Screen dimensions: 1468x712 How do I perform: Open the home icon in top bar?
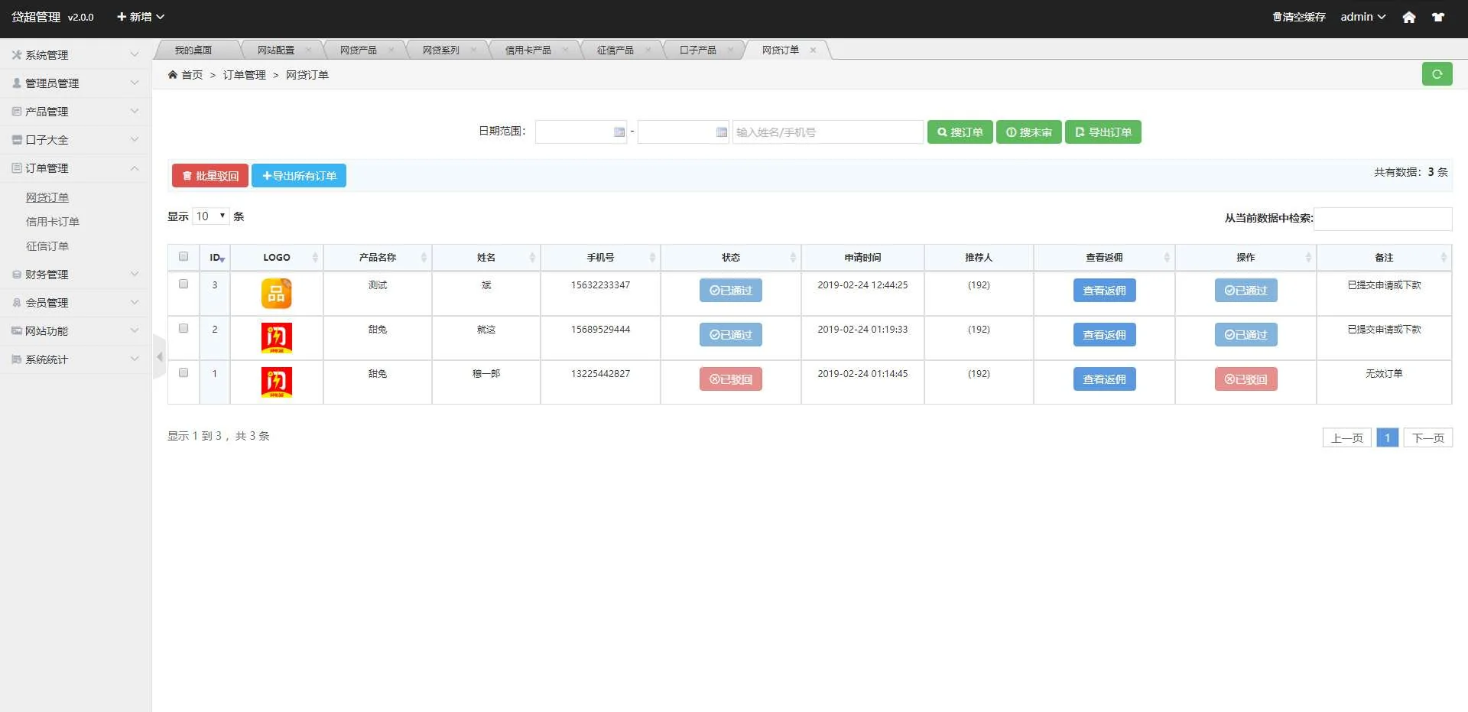[x=1408, y=17]
